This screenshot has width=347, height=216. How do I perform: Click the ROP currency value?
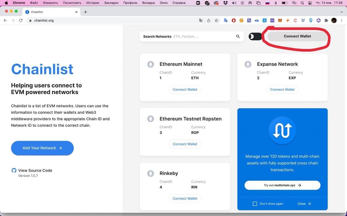point(195,132)
